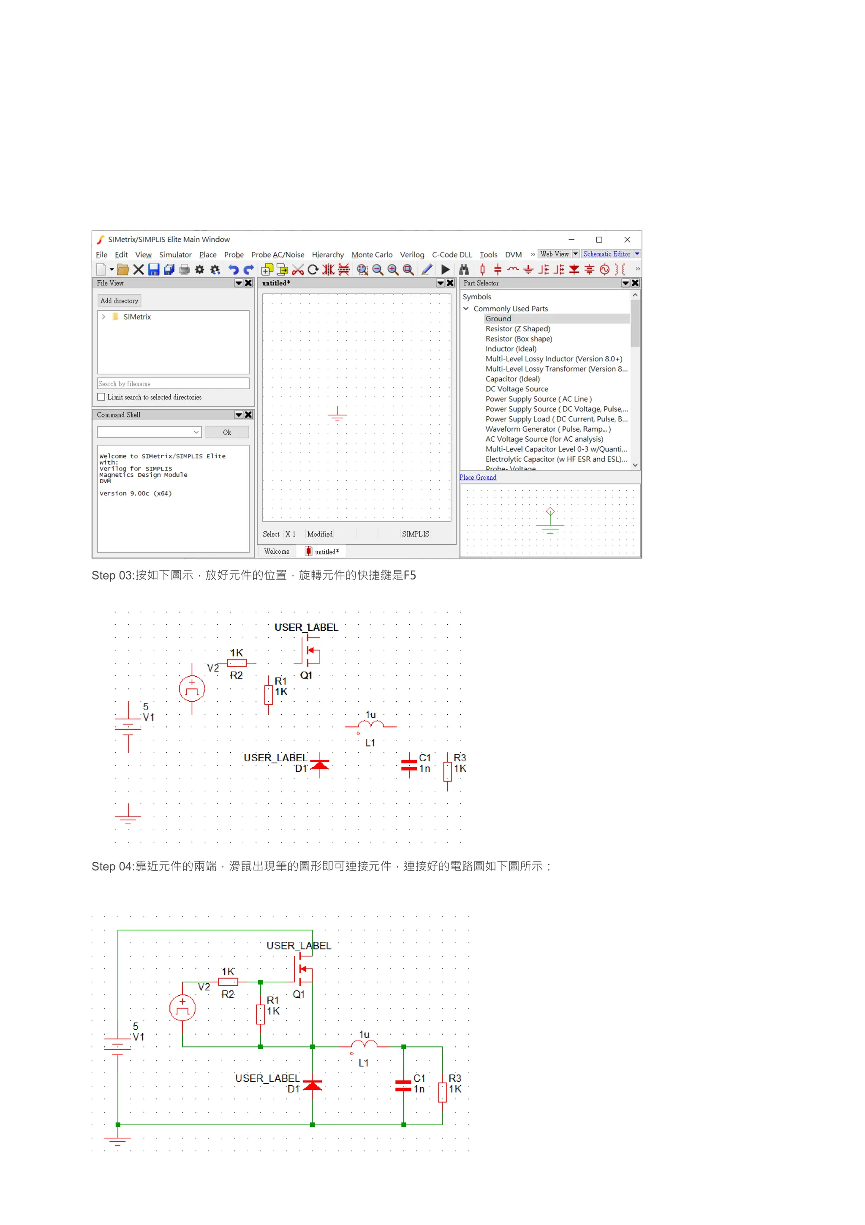Open the Simulator menu
This screenshot has width=865, height=1225.
[175, 255]
